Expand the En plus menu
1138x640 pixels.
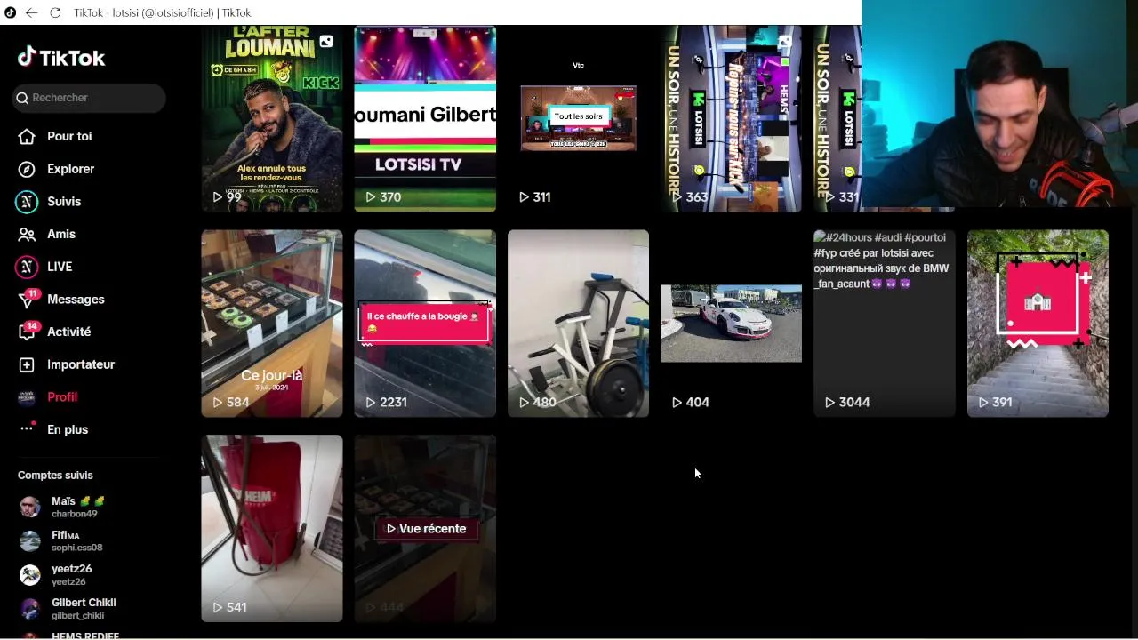pos(68,429)
